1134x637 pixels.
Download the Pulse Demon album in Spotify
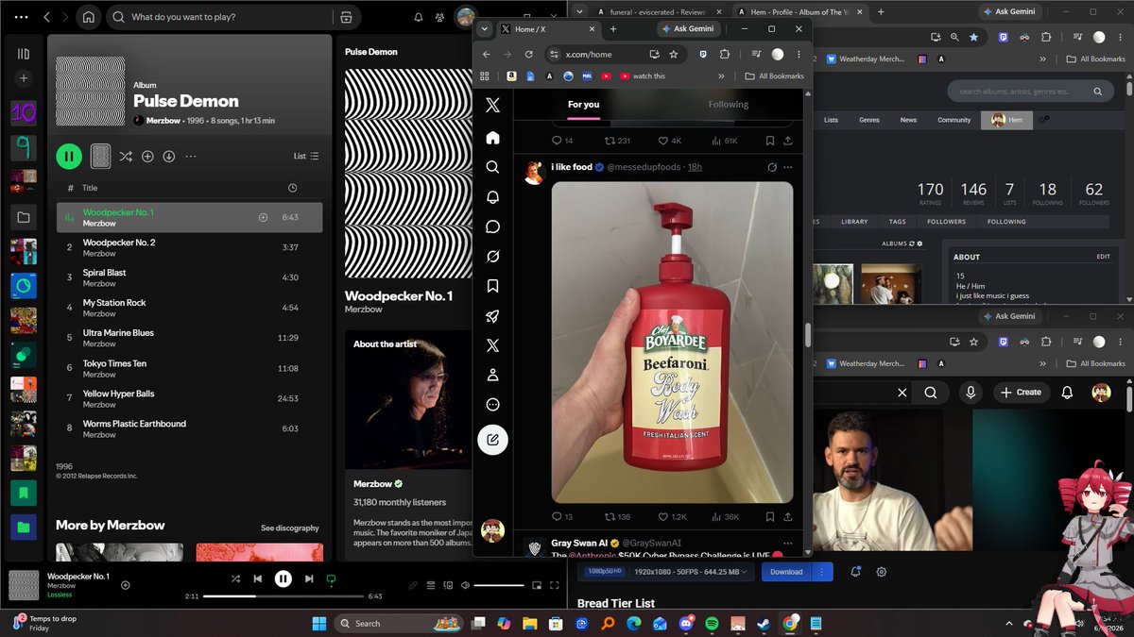(168, 156)
